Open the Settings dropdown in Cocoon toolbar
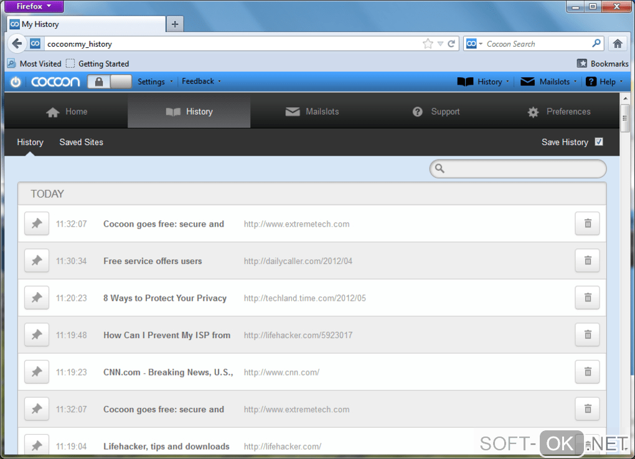This screenshot has width=635, height=459. tap(155, 82)
